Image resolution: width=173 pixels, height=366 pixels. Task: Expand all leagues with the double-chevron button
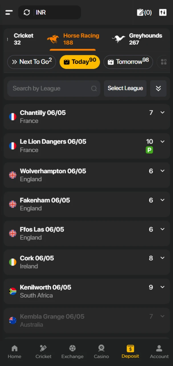tap(158, 88)
